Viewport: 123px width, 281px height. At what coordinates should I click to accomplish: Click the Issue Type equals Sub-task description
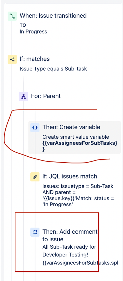pyautogui.click(x=53, y=69)
